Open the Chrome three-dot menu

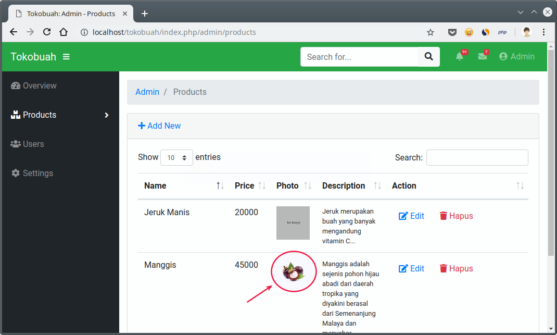(543, 32)
